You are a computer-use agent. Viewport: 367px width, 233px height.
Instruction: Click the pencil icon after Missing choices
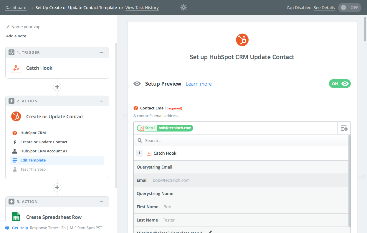210,232
